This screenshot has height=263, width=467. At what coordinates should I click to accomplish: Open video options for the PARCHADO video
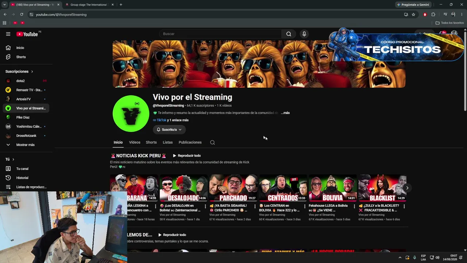click(x=255, y=206)
